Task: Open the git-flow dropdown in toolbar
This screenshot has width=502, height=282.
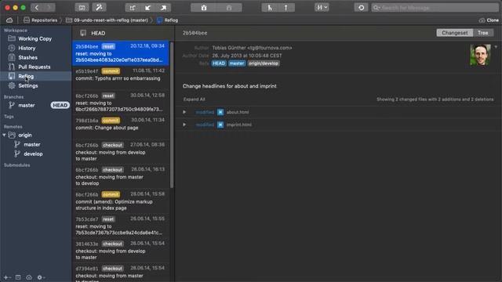Action: pos(322,8)
